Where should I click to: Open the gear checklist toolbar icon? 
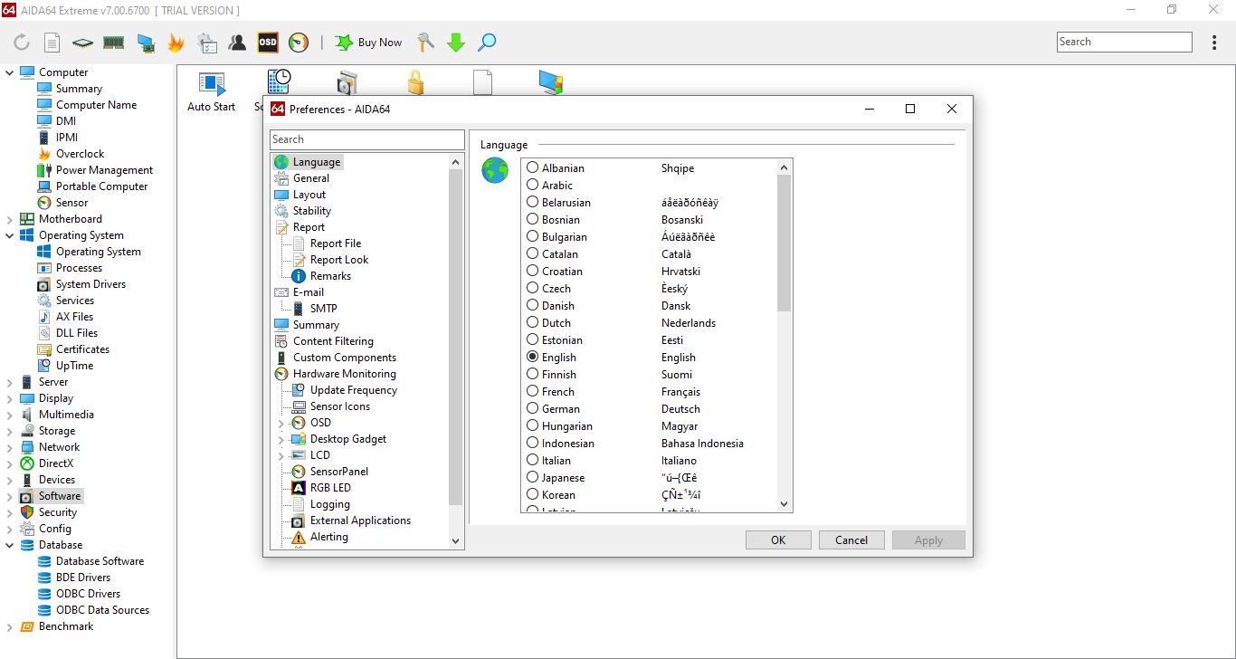pos(207,42)
